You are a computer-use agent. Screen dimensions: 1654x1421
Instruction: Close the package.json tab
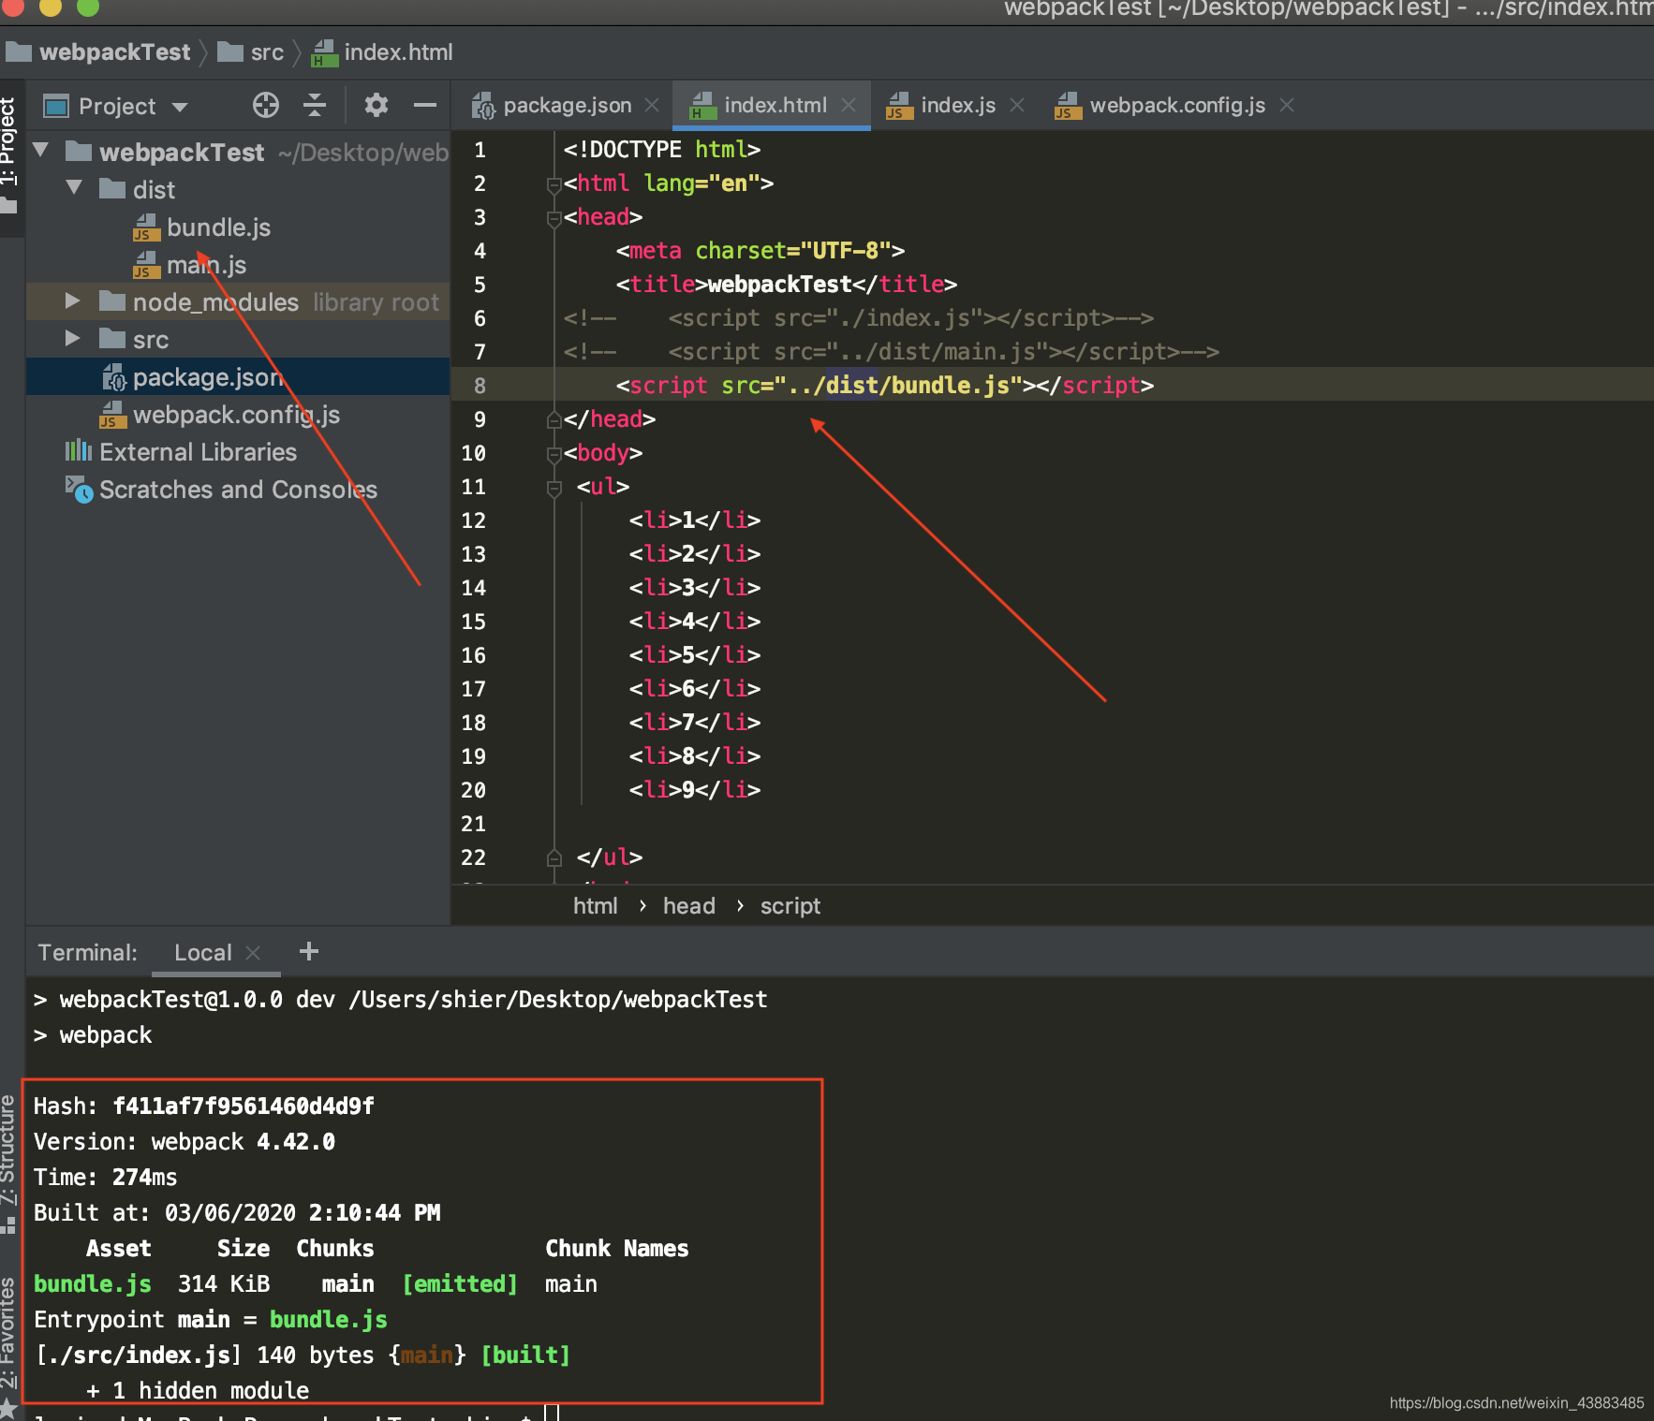click(x=652, y=105)
